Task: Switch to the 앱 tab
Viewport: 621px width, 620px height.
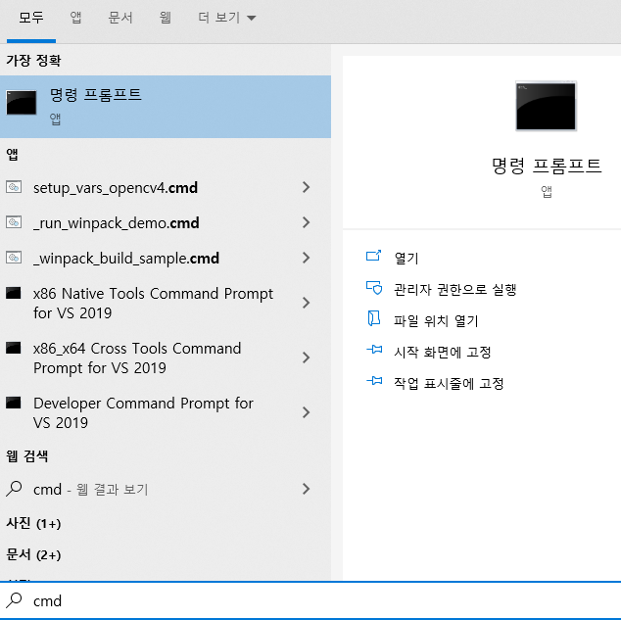Action: (x=75, y=18)
